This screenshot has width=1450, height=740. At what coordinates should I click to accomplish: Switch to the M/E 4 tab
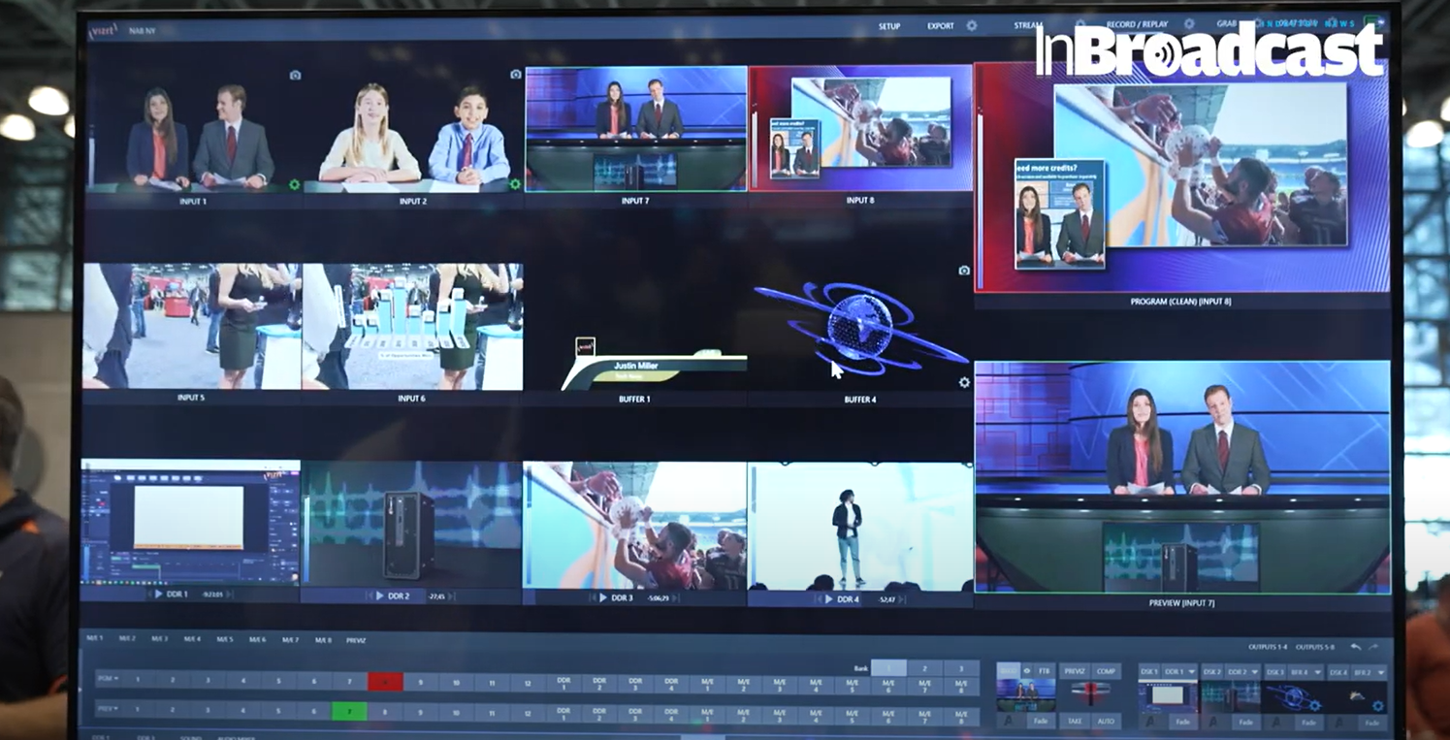coord(192,639)
